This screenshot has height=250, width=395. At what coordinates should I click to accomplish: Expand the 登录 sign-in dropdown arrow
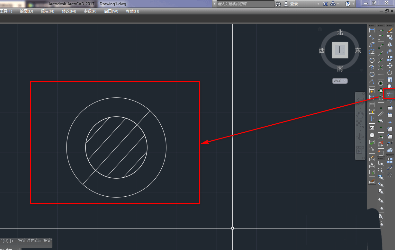point(318,4)
